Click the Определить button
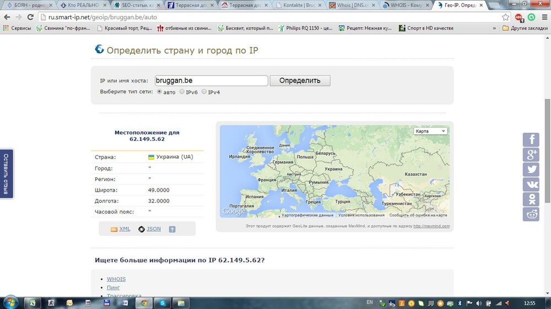The height and width of the screenshot is (309, 551). click(300, 80)
